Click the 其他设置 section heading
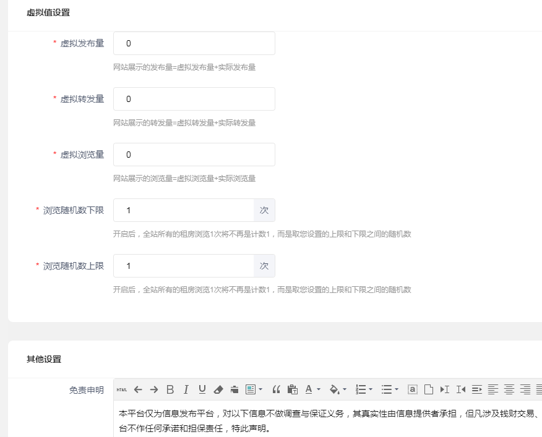The image size is (542, 437). pyautogui.click(x=44, y=359)
